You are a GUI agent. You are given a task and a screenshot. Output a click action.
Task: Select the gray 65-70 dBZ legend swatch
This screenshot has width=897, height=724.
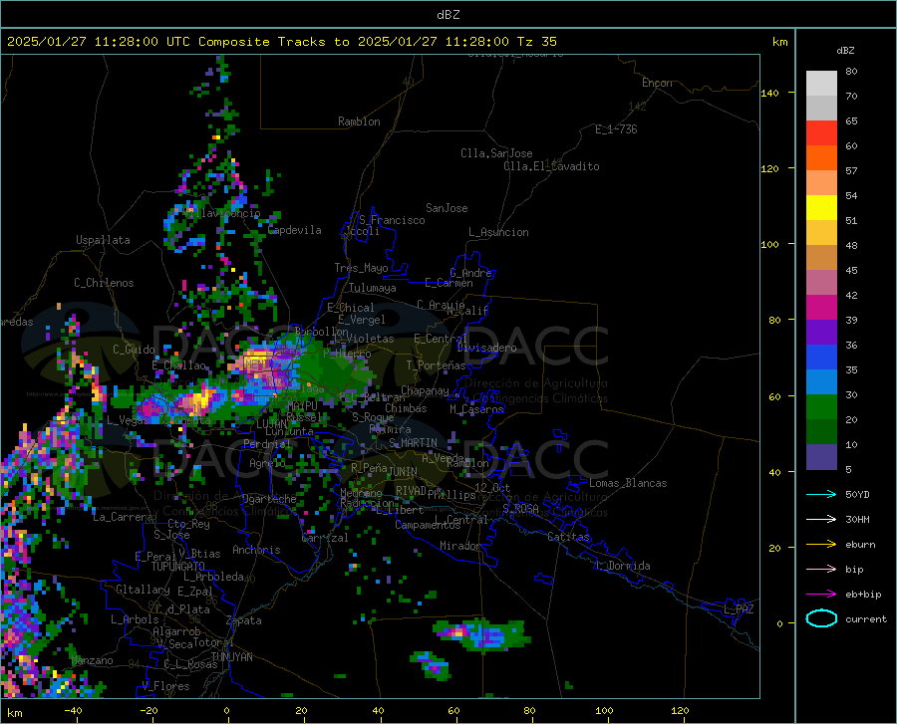(821, 109)
